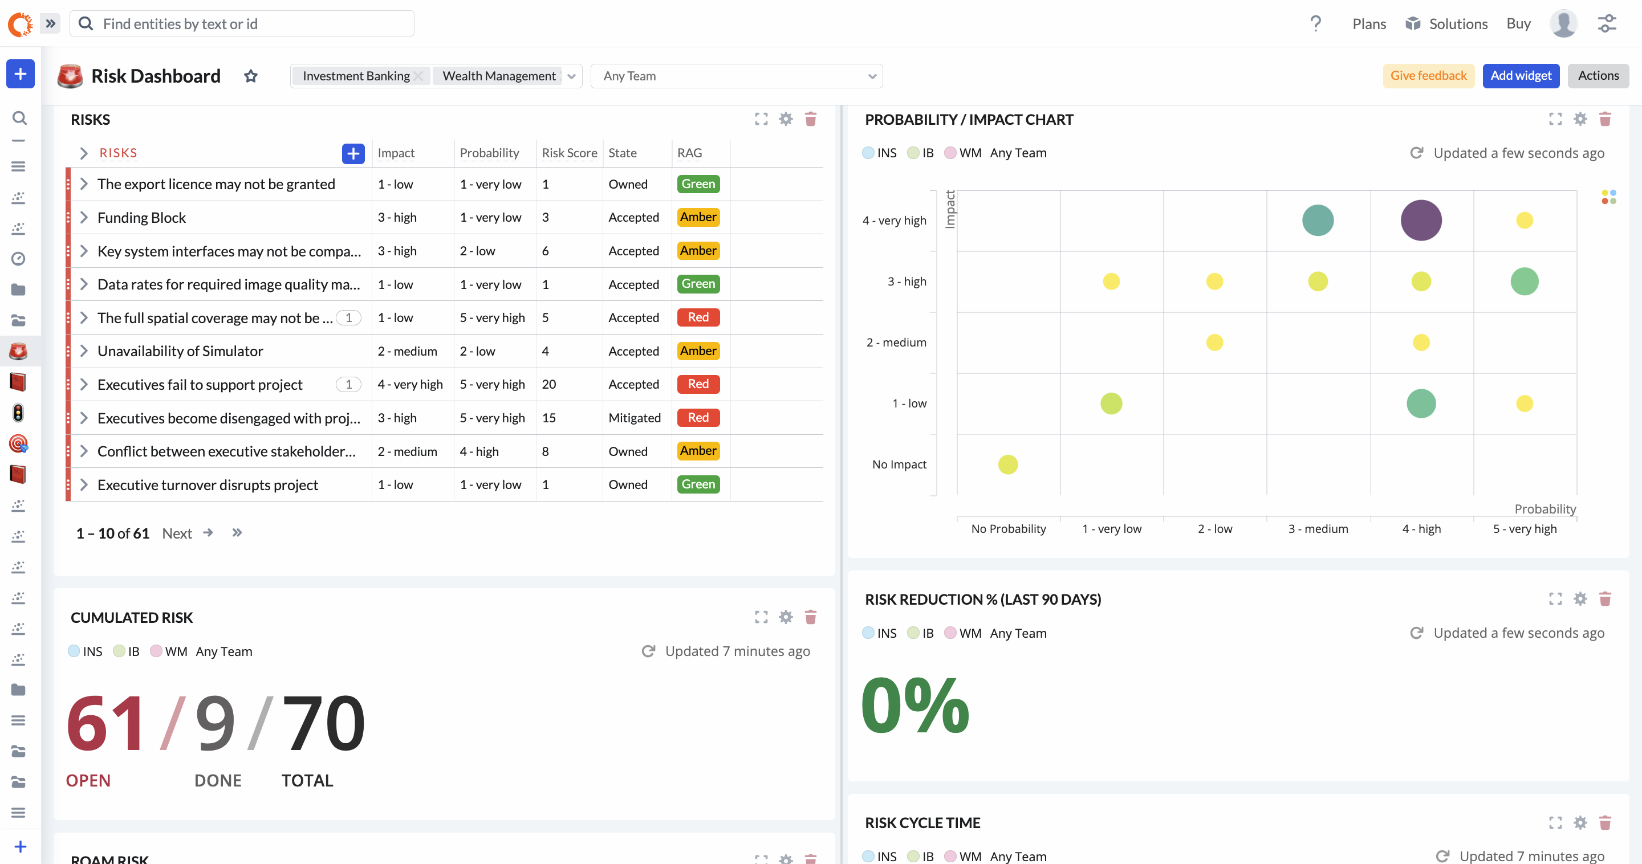Click the teal bubble at 3 - medium, 4 - very high
Image resolution: width=1642 pixels, height=864 pixels.
point(1318,221)
